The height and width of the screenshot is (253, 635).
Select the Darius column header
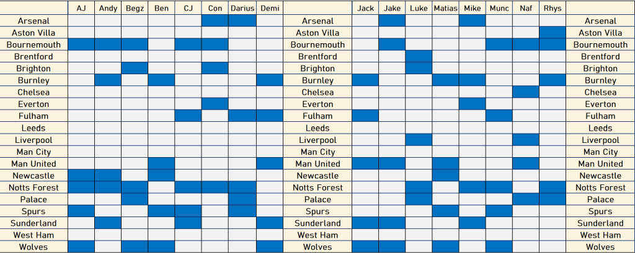coord(242,8)
